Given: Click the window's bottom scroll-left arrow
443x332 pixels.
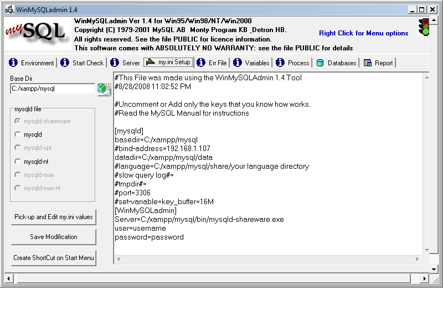Looking at the screenshot, I should coord(8,279).
